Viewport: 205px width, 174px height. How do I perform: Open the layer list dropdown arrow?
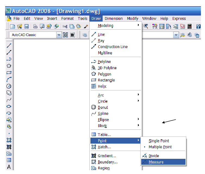pyautogui.click(x=176, y=35)
